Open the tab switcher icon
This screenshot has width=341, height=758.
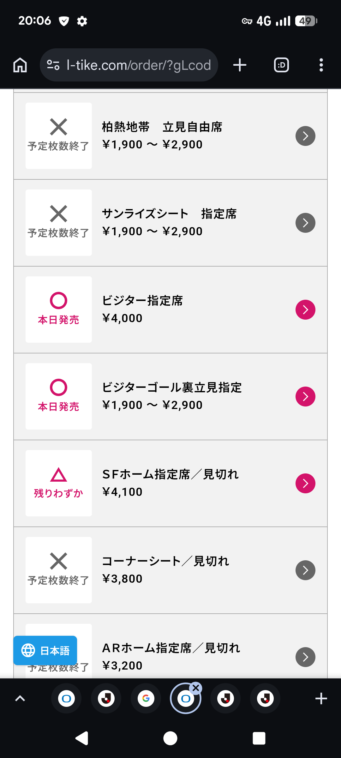click(x=281, y=65)
